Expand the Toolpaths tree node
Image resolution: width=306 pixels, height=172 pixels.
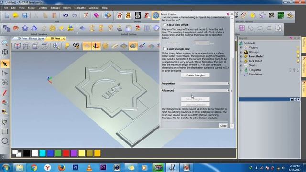pyautogui.click(x=241, y=70)
